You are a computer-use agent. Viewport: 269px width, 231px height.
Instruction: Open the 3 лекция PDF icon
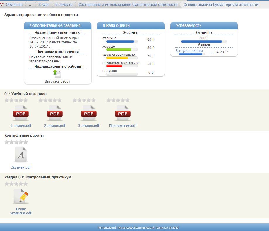coord(89,113)
